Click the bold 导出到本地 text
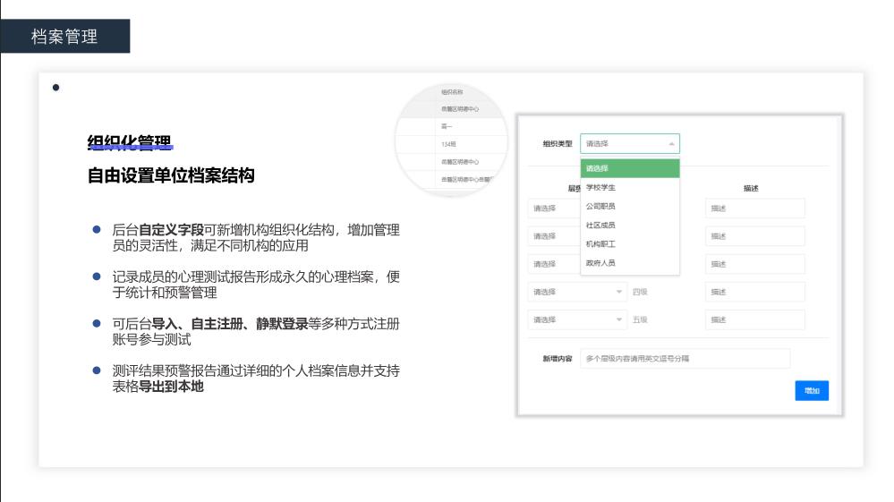Viewport: 894px width, 502px height. [171, 387]
